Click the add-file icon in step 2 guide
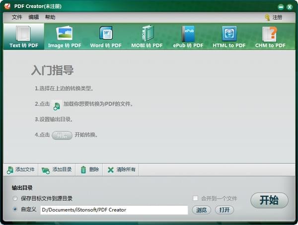This screenshot has height=225, width=298. pyautogui.click(x=57, y=106)
